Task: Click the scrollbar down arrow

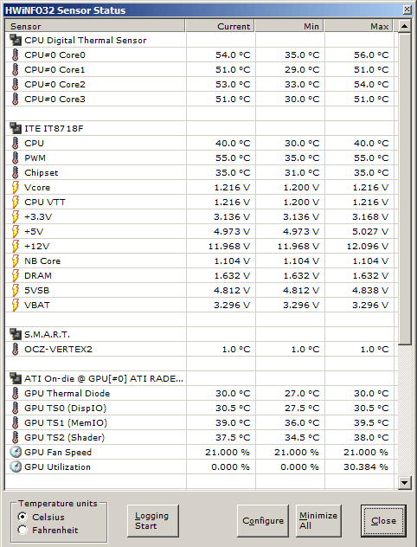Action: pos(404,483)
